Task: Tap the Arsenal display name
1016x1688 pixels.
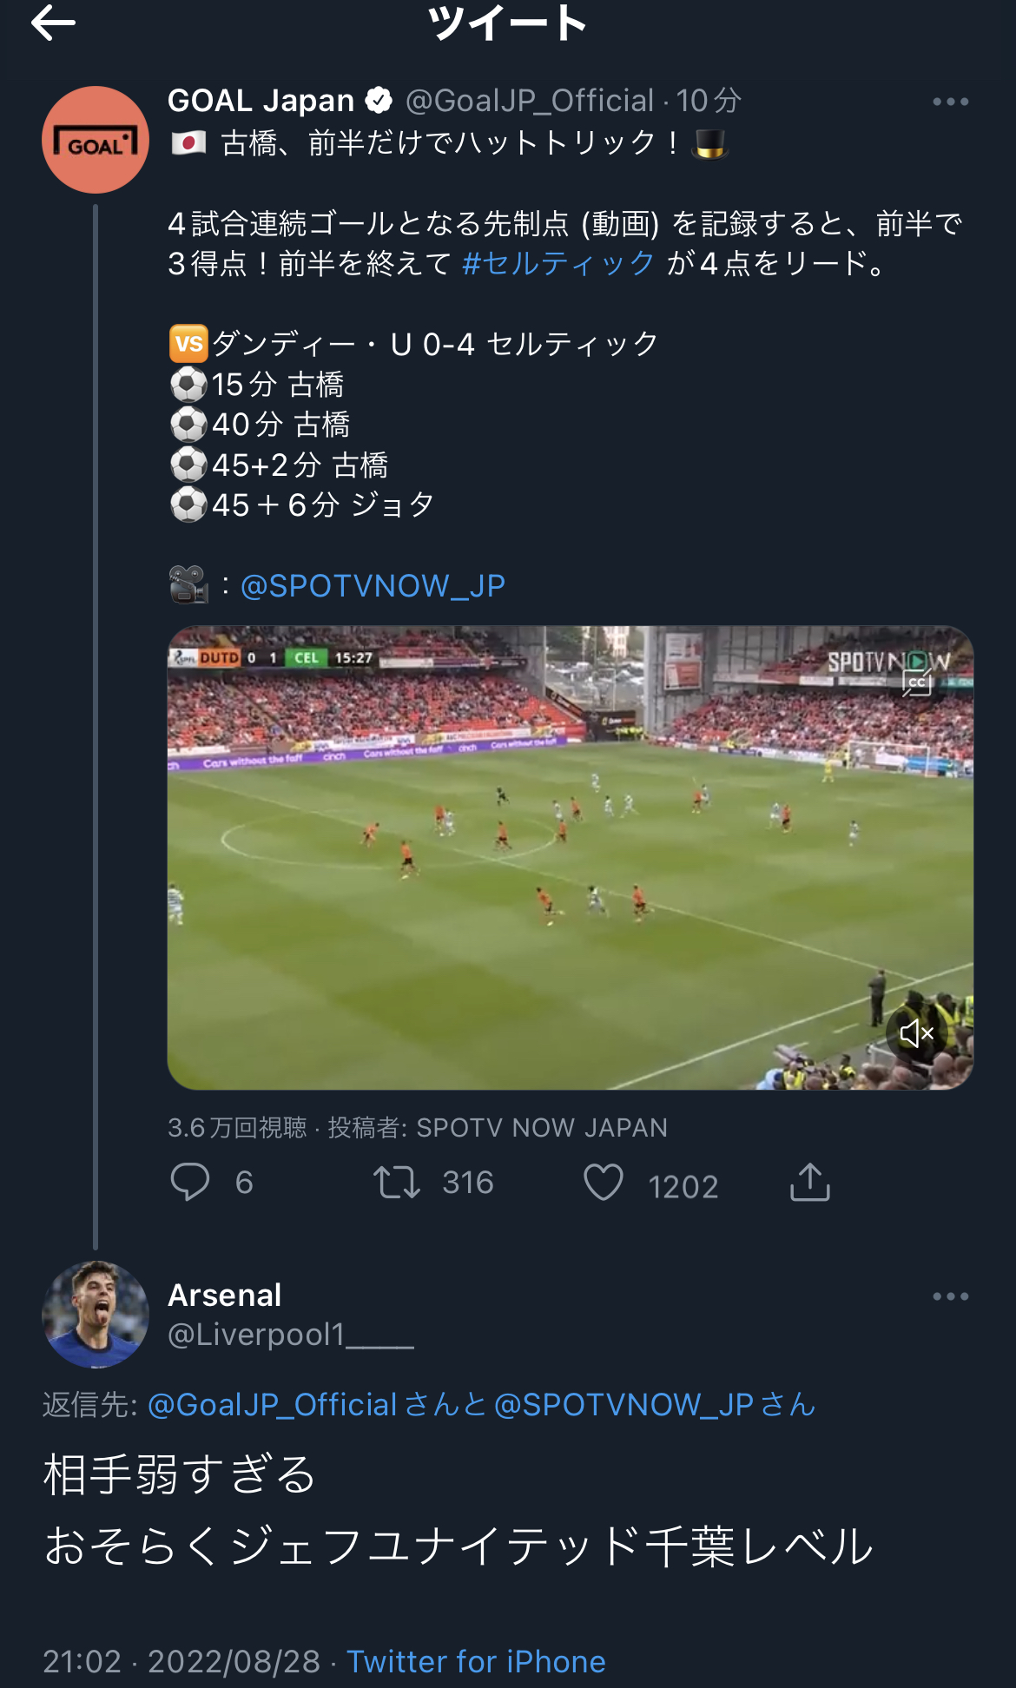Action: (x=225, y=1295)
